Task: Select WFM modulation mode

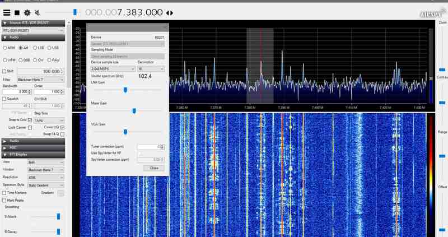Action: tap(5, 60)
